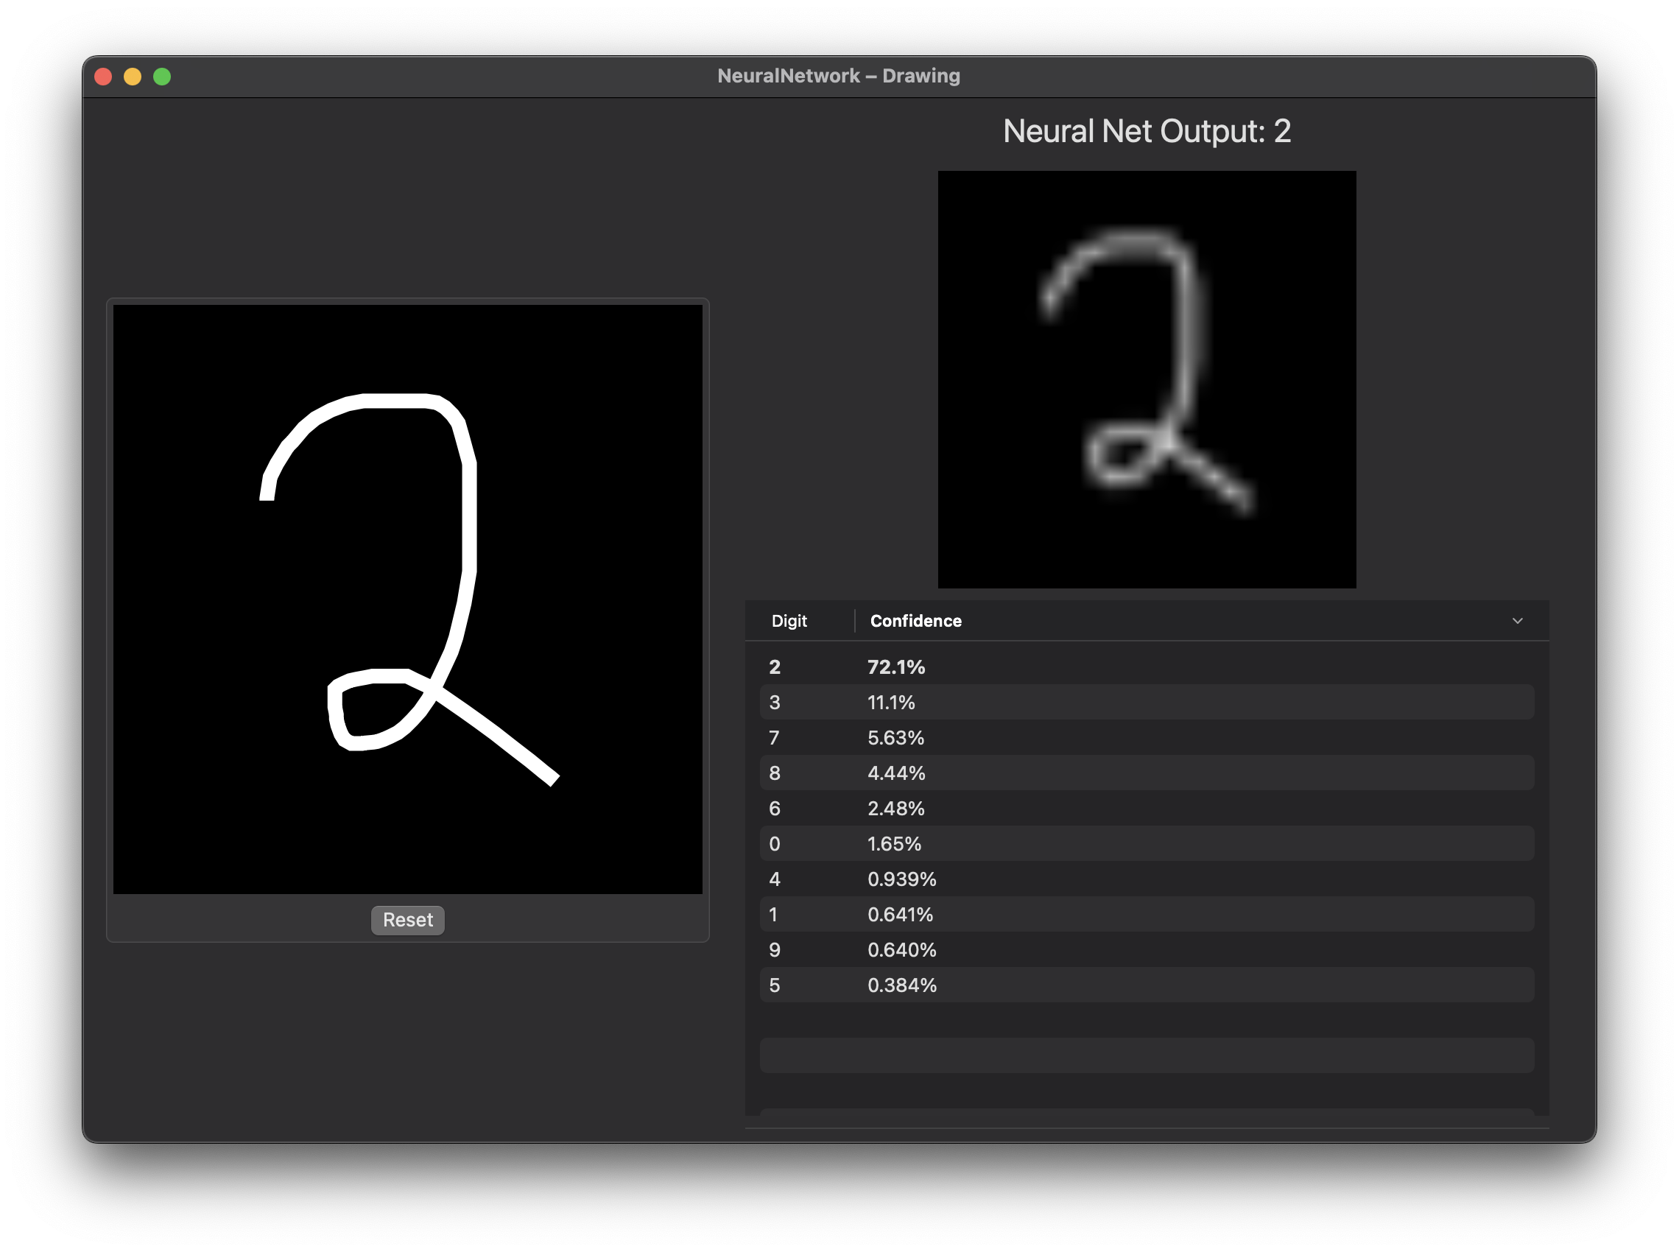1679x1252 pixels.
Task: Choose the row with 4.44% confidence
Action: click(x=1147, y=773)
